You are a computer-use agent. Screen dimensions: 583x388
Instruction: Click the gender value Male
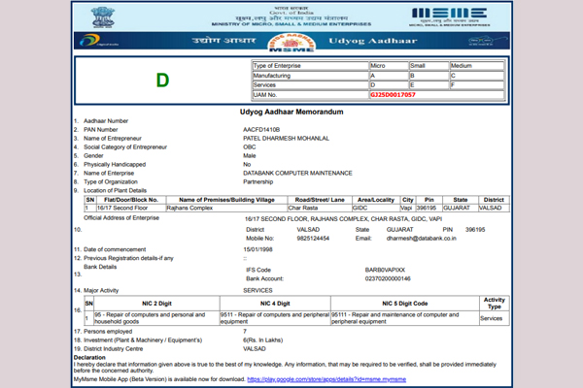(x=250, y=155)
